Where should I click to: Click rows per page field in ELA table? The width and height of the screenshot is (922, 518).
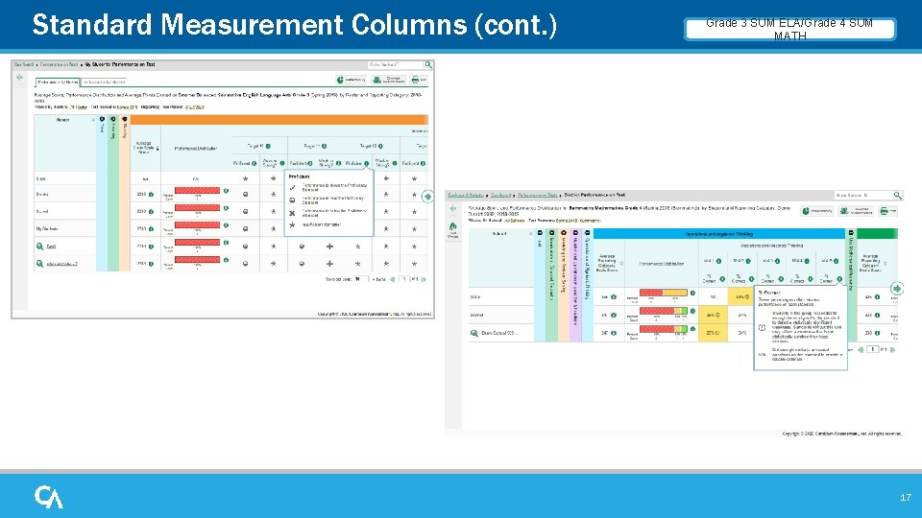pyautogui.click(x=361, y=279)
